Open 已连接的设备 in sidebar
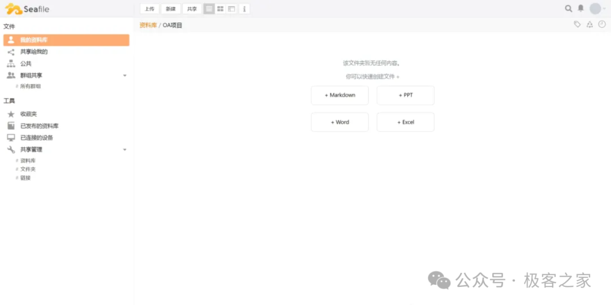Viewport: 611px width, 305px height. (37, 138)
